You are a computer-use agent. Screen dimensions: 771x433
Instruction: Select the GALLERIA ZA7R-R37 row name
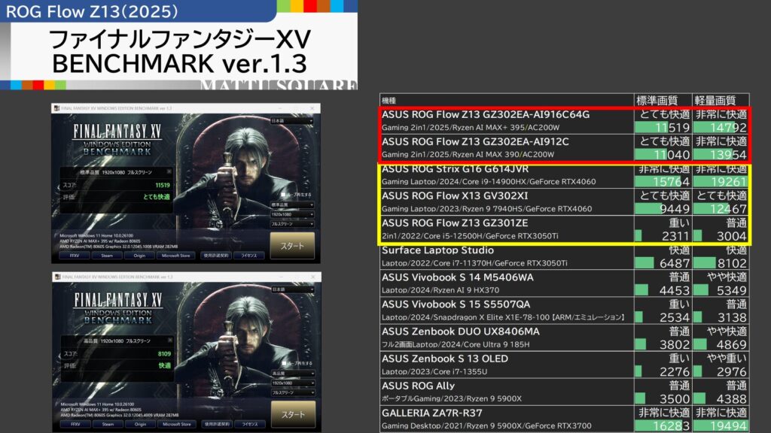coord(431,413)
